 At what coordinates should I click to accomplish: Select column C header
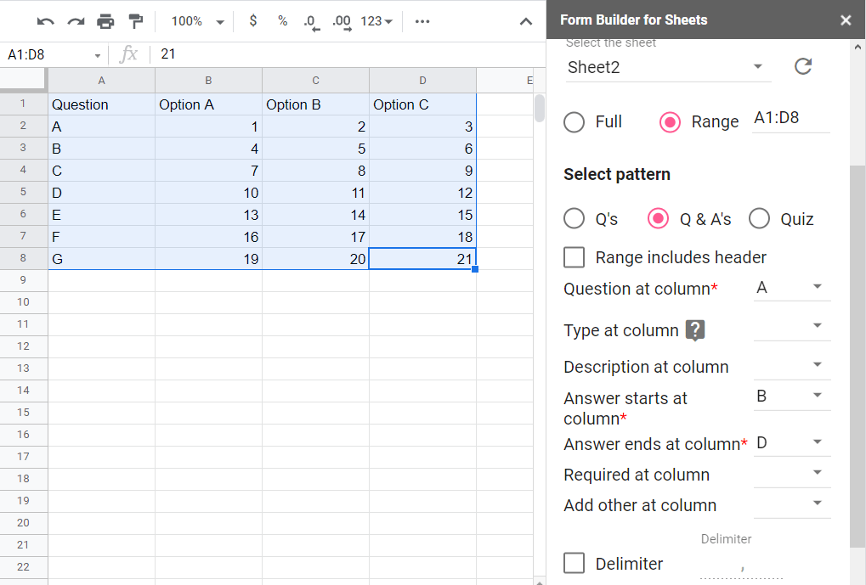pyautogui.click(x=316, y=81)
